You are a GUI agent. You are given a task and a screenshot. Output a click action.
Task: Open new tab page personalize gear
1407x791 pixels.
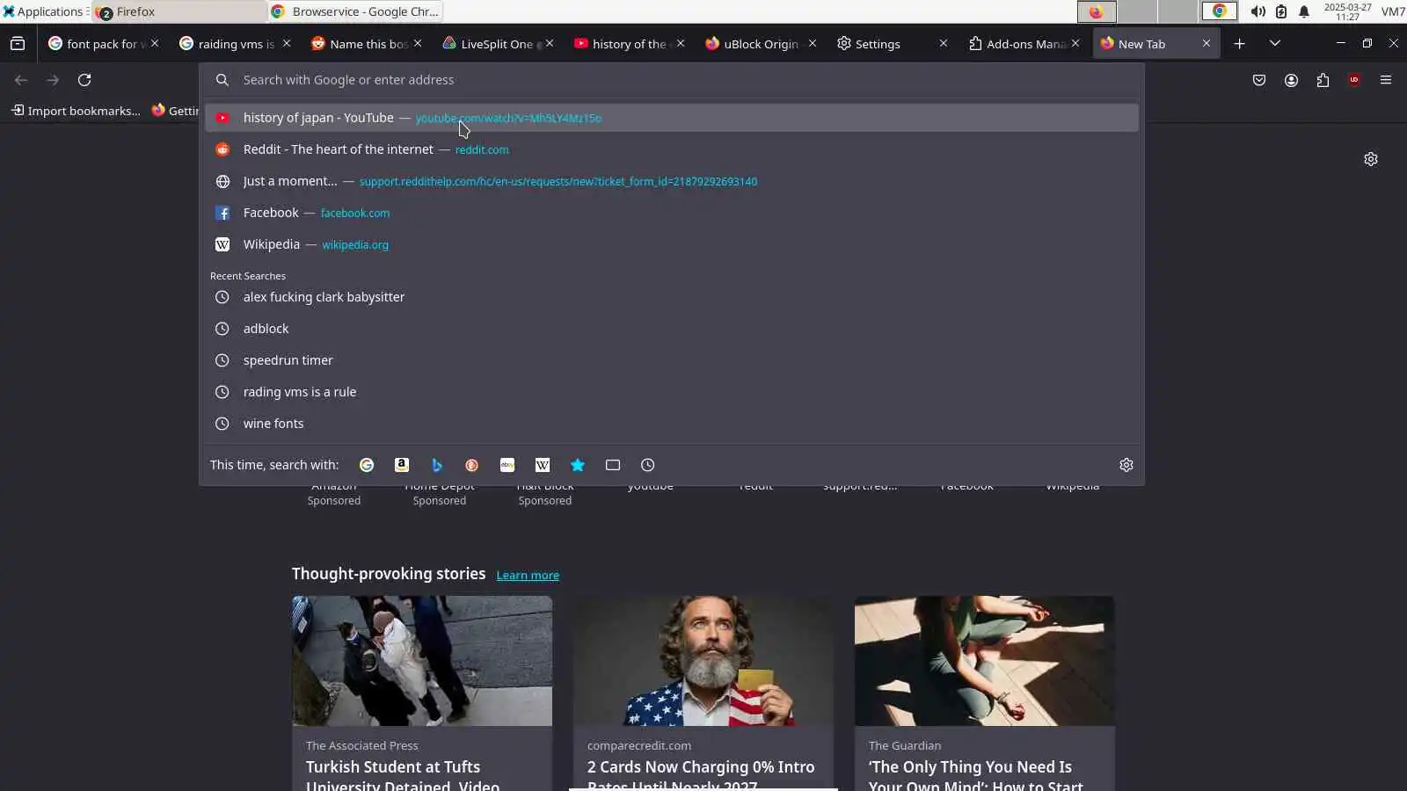pos(1371,159)
